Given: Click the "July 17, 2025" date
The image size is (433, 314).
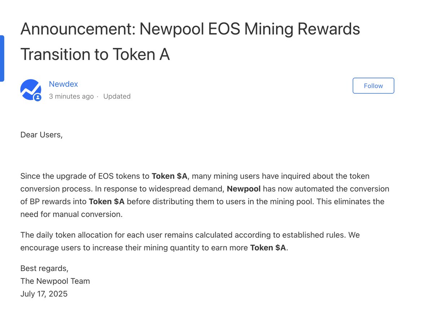Looking at the screenshot, I should (44, 294).
